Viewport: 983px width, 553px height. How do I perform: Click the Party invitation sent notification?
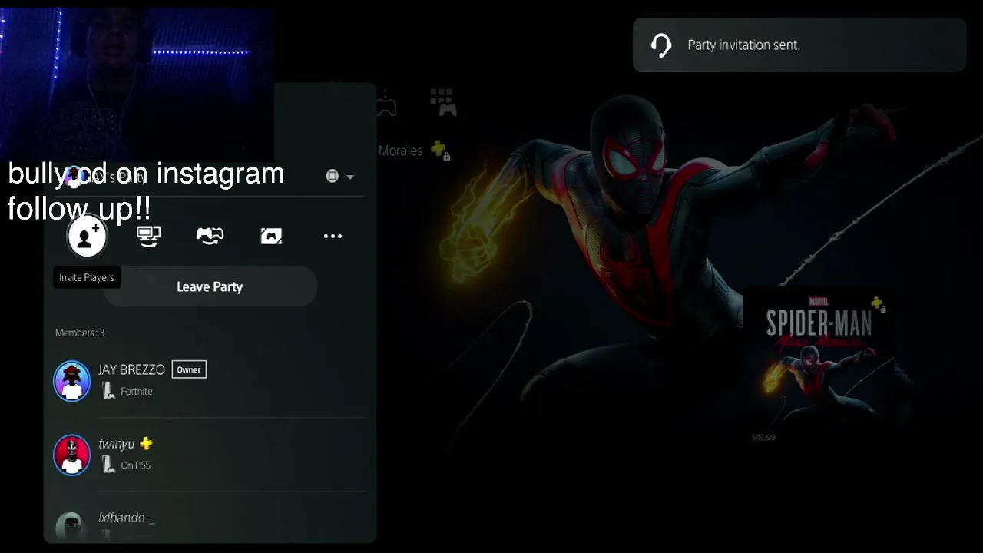(799, 45)
